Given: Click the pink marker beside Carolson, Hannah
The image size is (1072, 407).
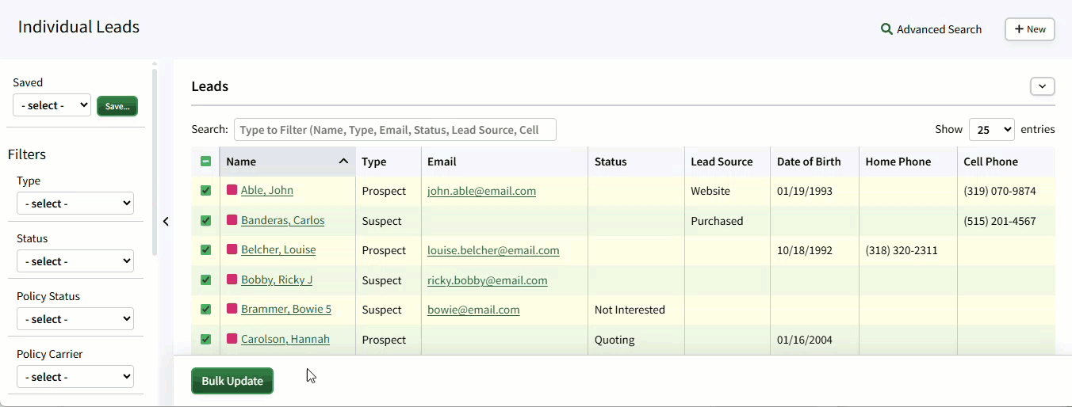Looking at the screenshot, I should point(232,339).
